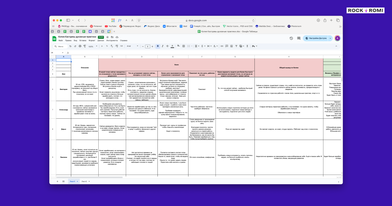
Task: Open YouTube bookmark
Action: [110, 26]
